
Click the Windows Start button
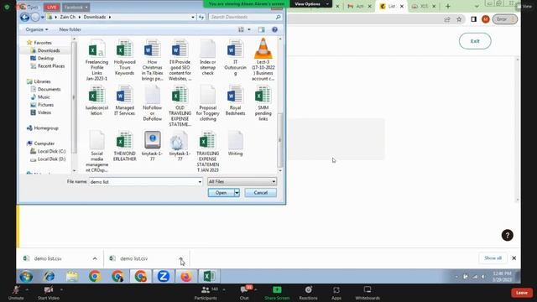26,276
